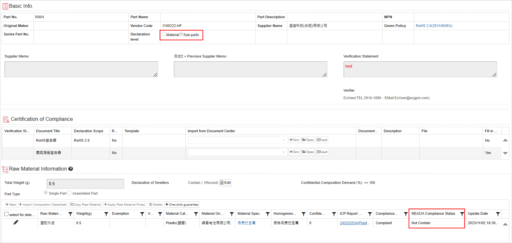Open the RoHS 2.0(2011/65/EU) green policy link
Image resolution: width=512 pixels, height=243 pixels.
(x=434, y=26)
